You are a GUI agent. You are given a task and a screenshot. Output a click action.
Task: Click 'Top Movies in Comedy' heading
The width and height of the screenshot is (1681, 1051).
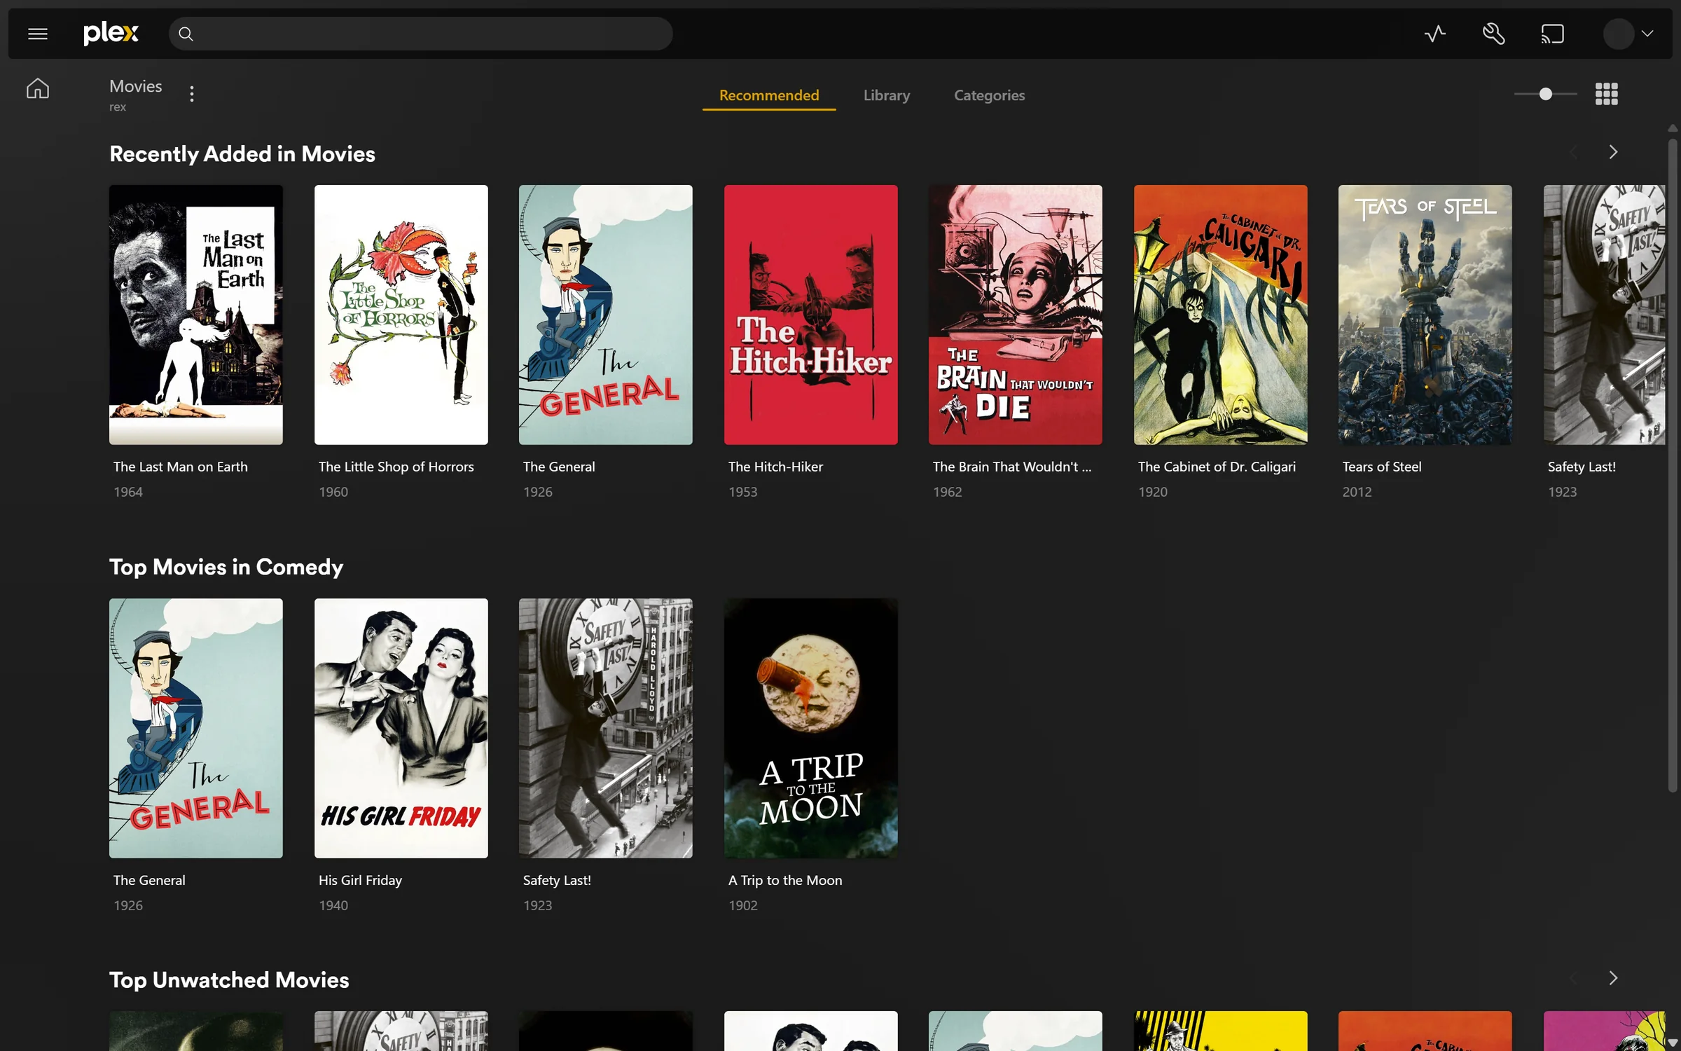click(x=226, y=567)
